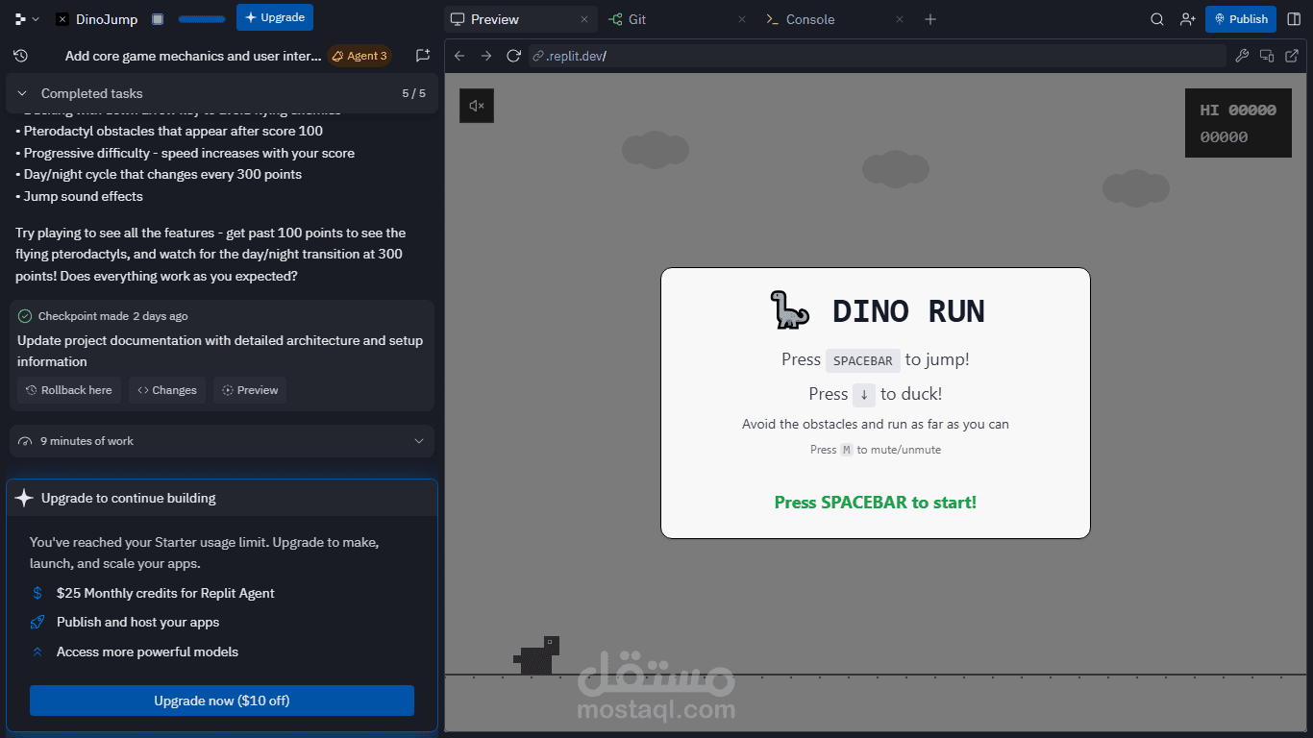1313x738 pixels.
Task: Go forward in the preview browser
Action: click(x=486, y=56)
